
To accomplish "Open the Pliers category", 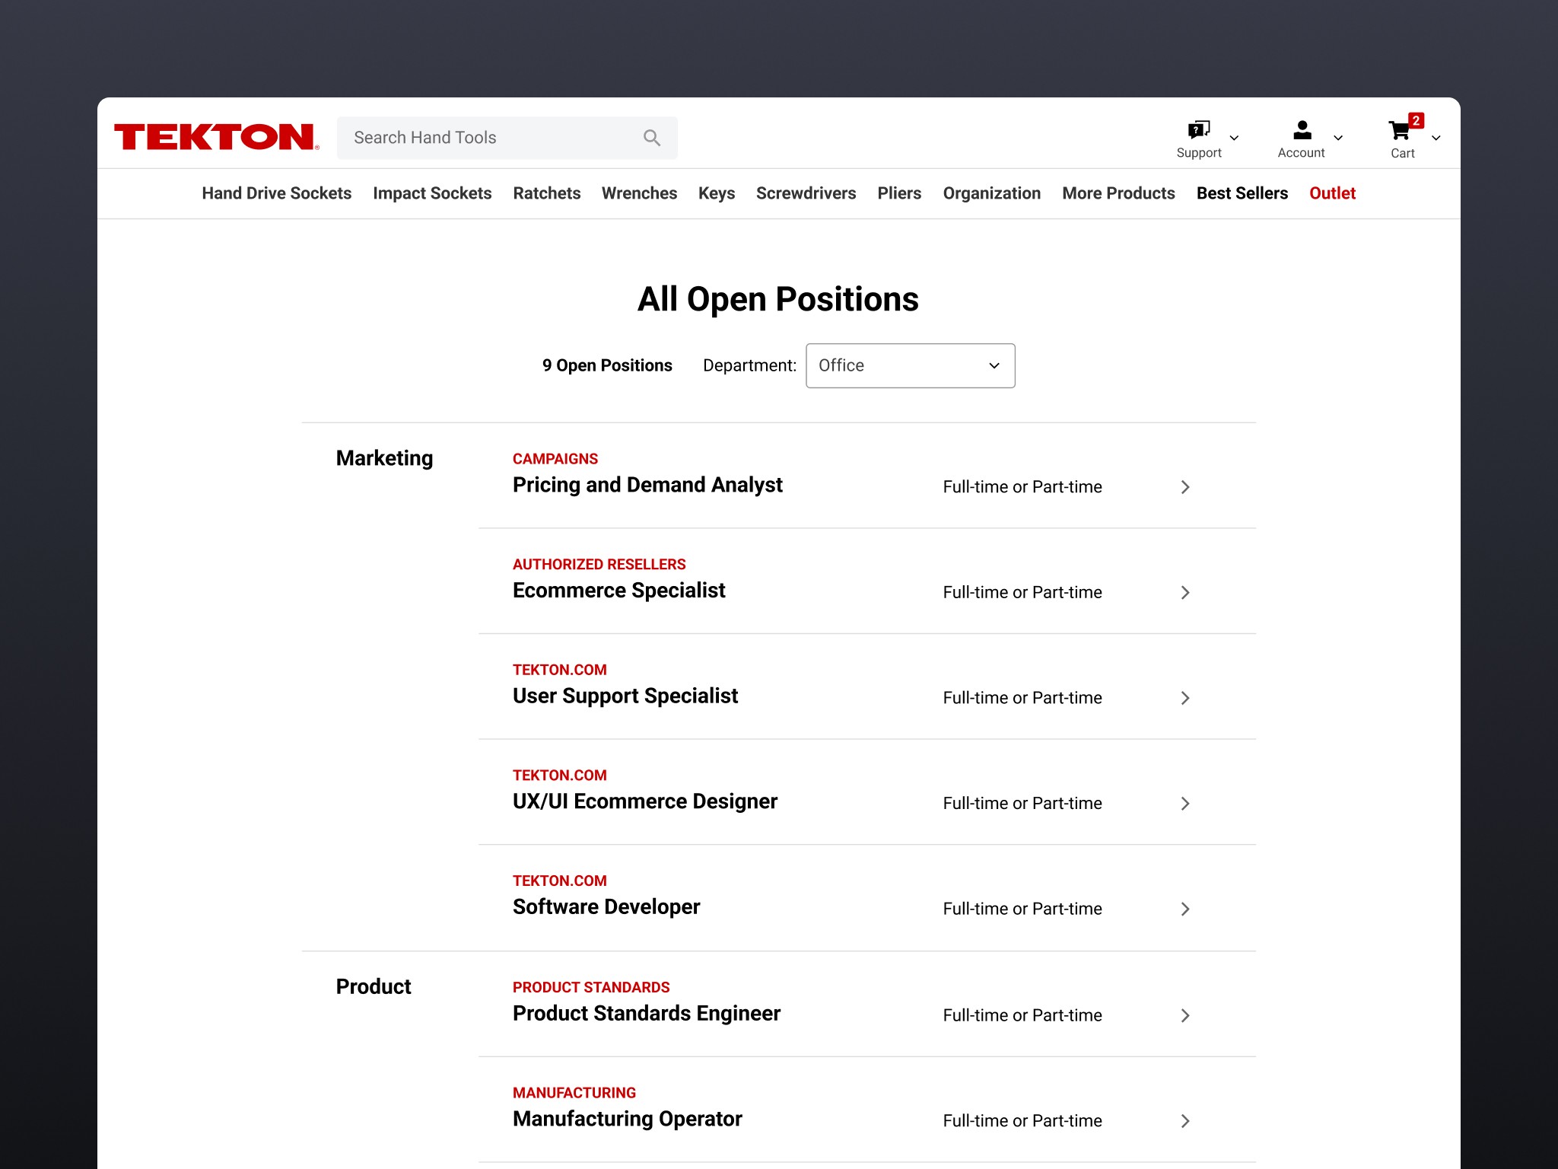I will [899, 193].
